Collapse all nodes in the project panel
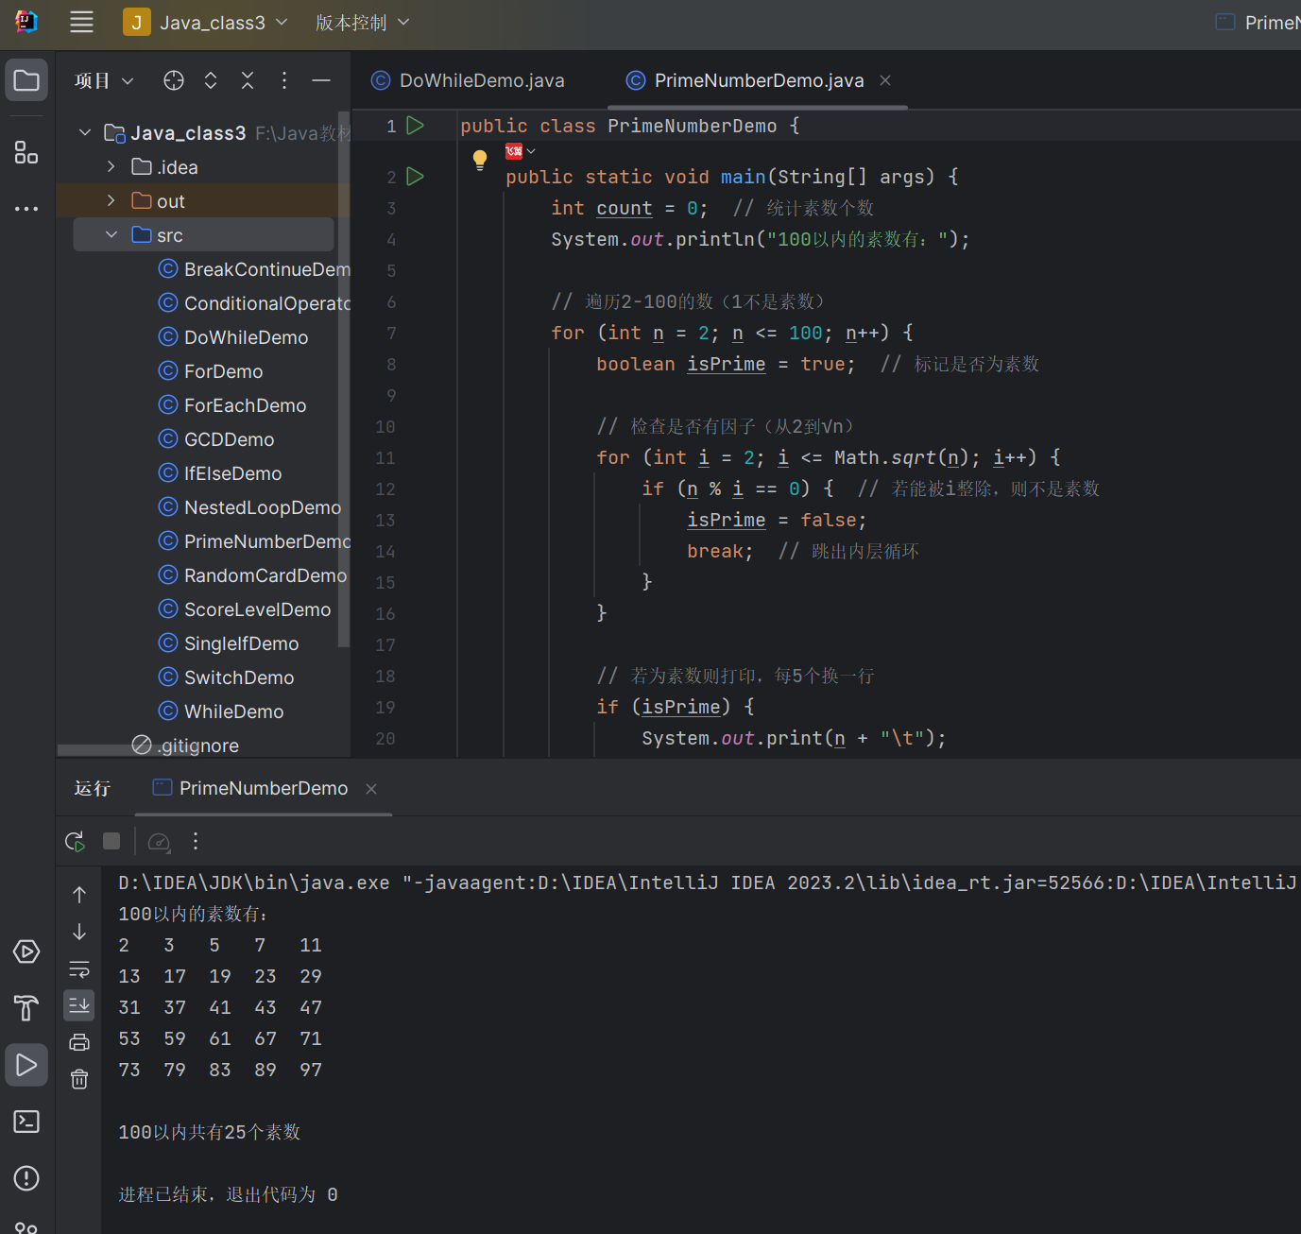Screen dimensions: 1301x1234 point(248,80)
